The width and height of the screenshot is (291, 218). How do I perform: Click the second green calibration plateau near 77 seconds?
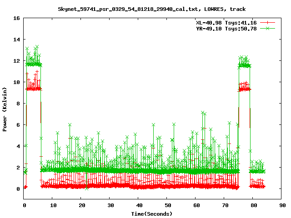click(x=244, y=65)
